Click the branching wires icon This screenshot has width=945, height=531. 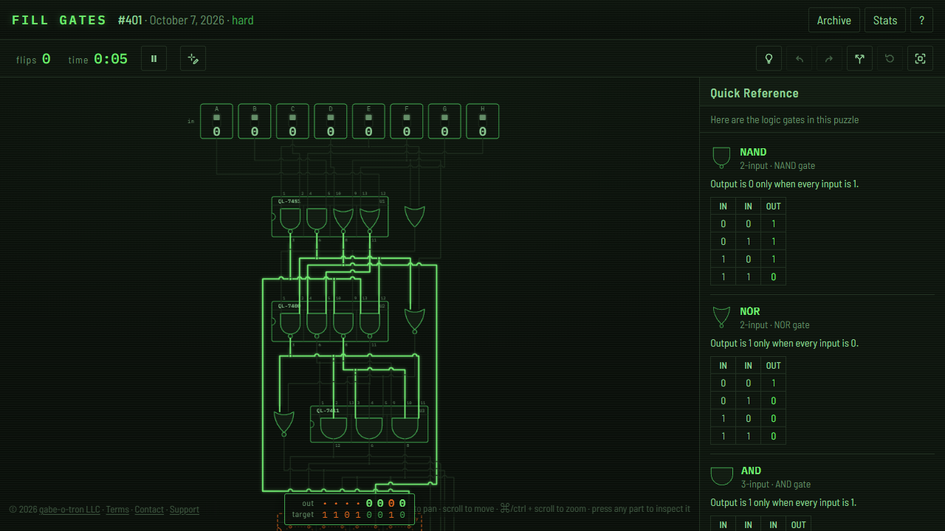coord(859,59)
